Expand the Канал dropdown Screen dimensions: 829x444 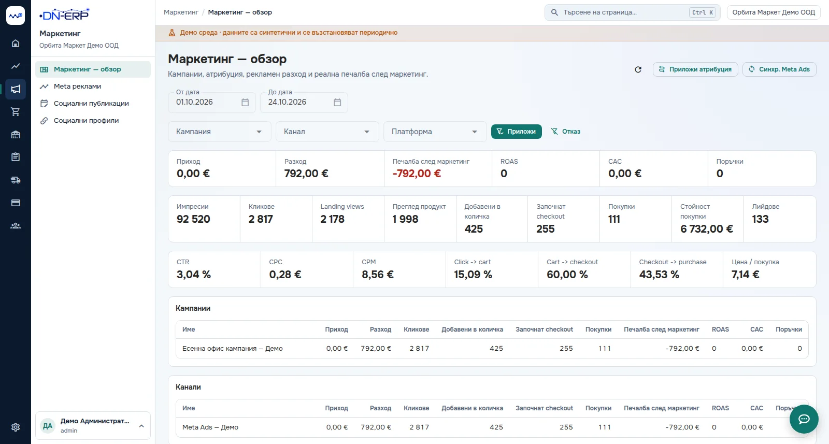[327, 132]
